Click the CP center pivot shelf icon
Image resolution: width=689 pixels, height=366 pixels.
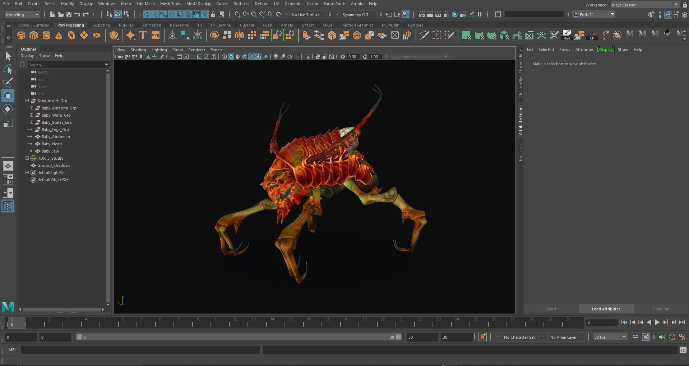click(x=592, y=35)
